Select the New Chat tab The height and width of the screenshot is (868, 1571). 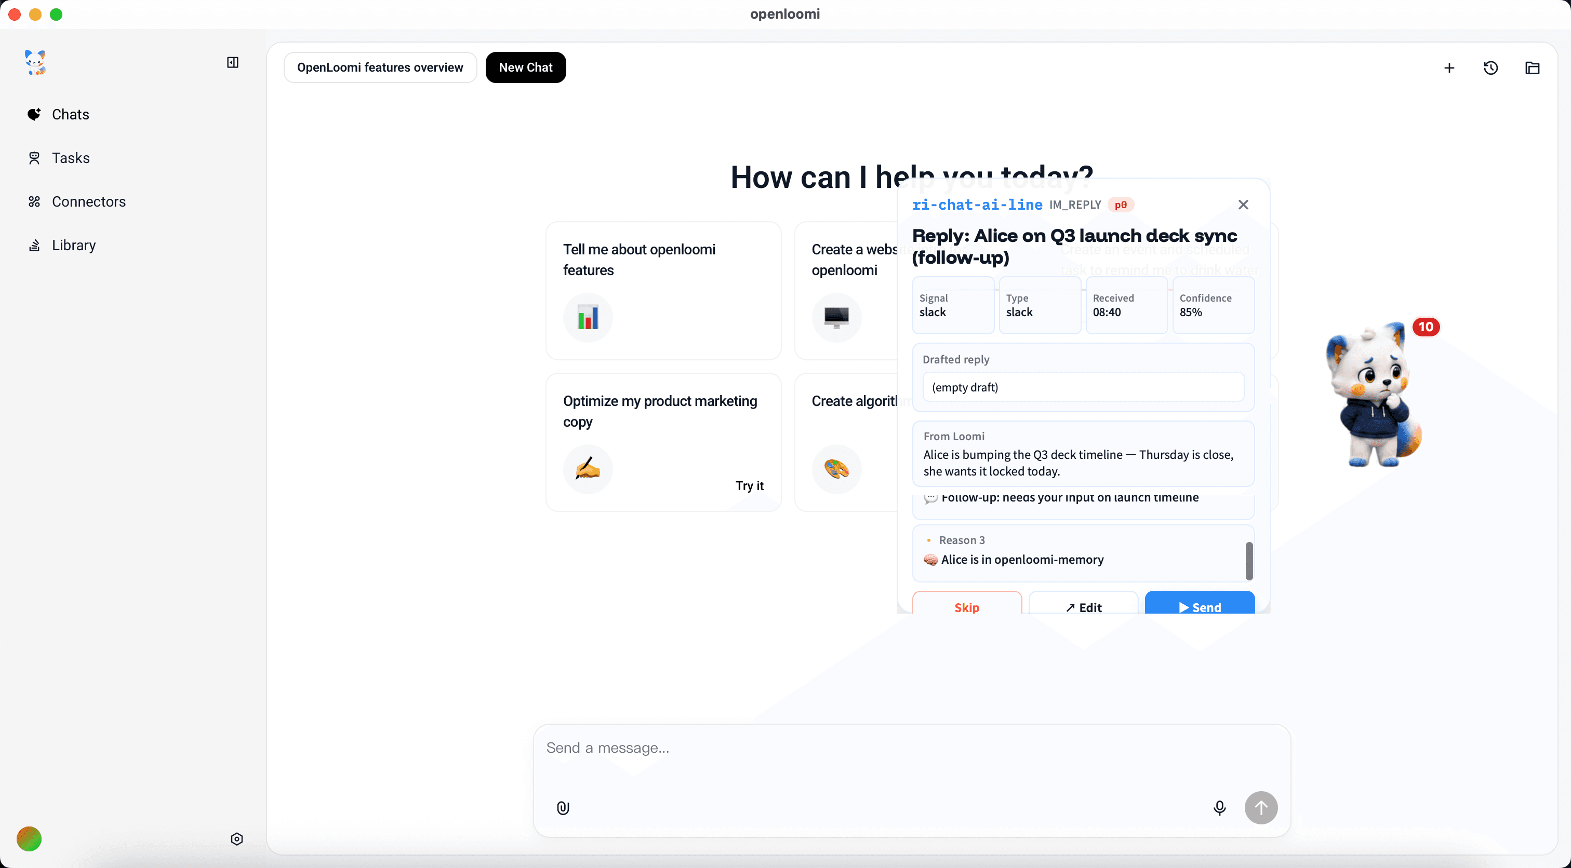pyautogui.click(x=526, y=67)
